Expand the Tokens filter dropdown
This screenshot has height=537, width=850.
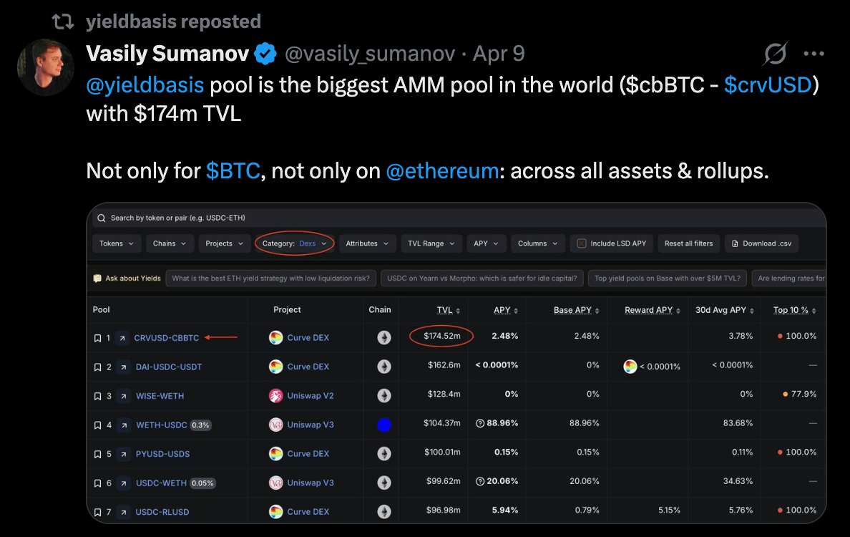pyautogui.click(x=116, y=243)
